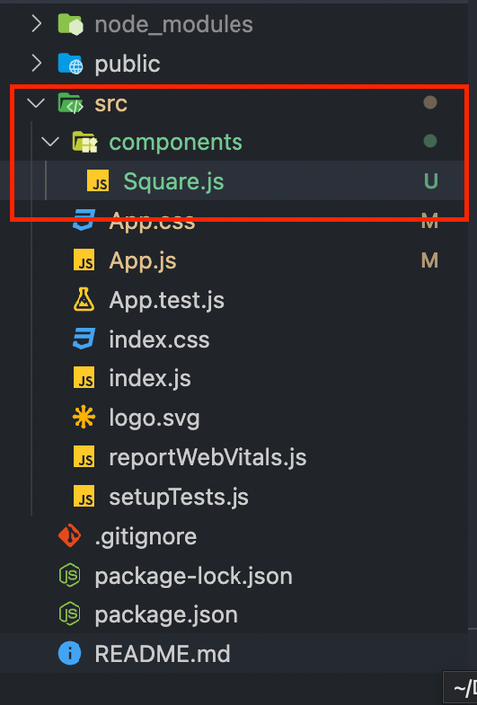Image resolution: width=477 pixels, height=705 pixels.
Task: Open the reportWebVitals.js file
Action: pyautogui.click(x=208, y=458)
